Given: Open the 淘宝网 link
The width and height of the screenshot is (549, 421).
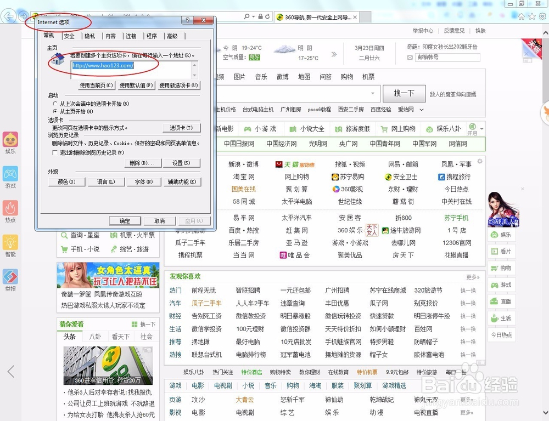Looking at the screenshot, I should [x=244, y=177].
